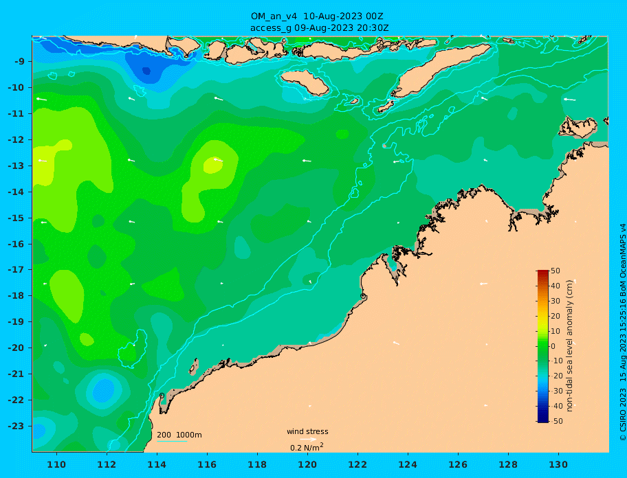Click the colorbar value -20
Image resolution: width=627 pixels, height=478 pixels.
point(556,376)
